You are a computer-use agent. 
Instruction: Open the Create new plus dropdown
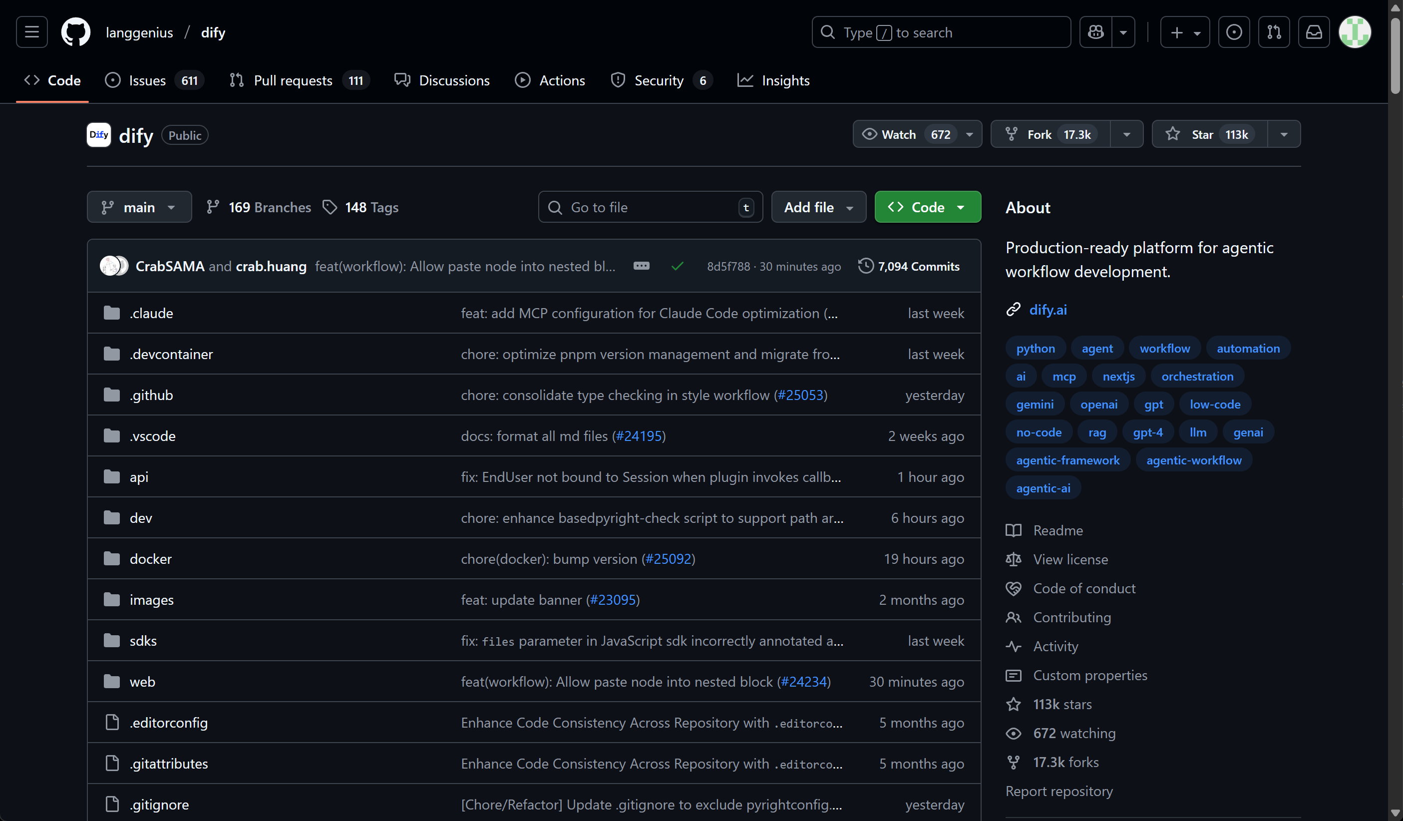click(1185, 32)
